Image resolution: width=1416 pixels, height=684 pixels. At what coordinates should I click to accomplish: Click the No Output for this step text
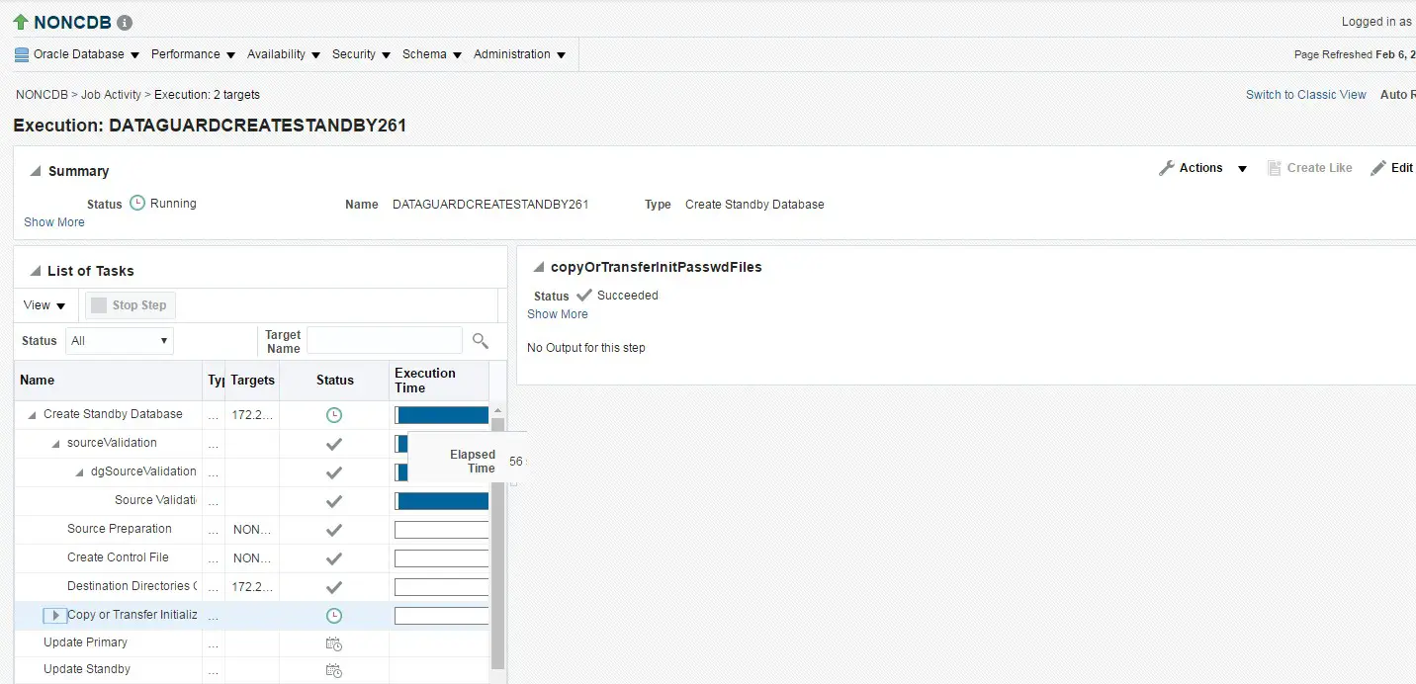[586, 348]
